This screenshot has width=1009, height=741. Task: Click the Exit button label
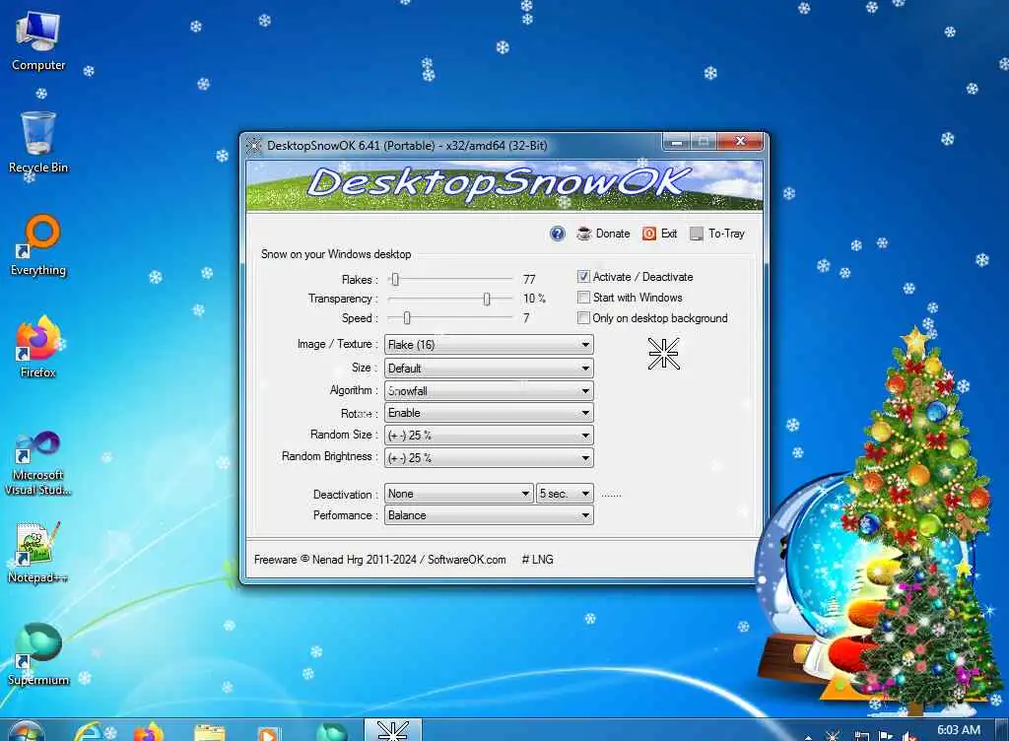coord(669,234)
